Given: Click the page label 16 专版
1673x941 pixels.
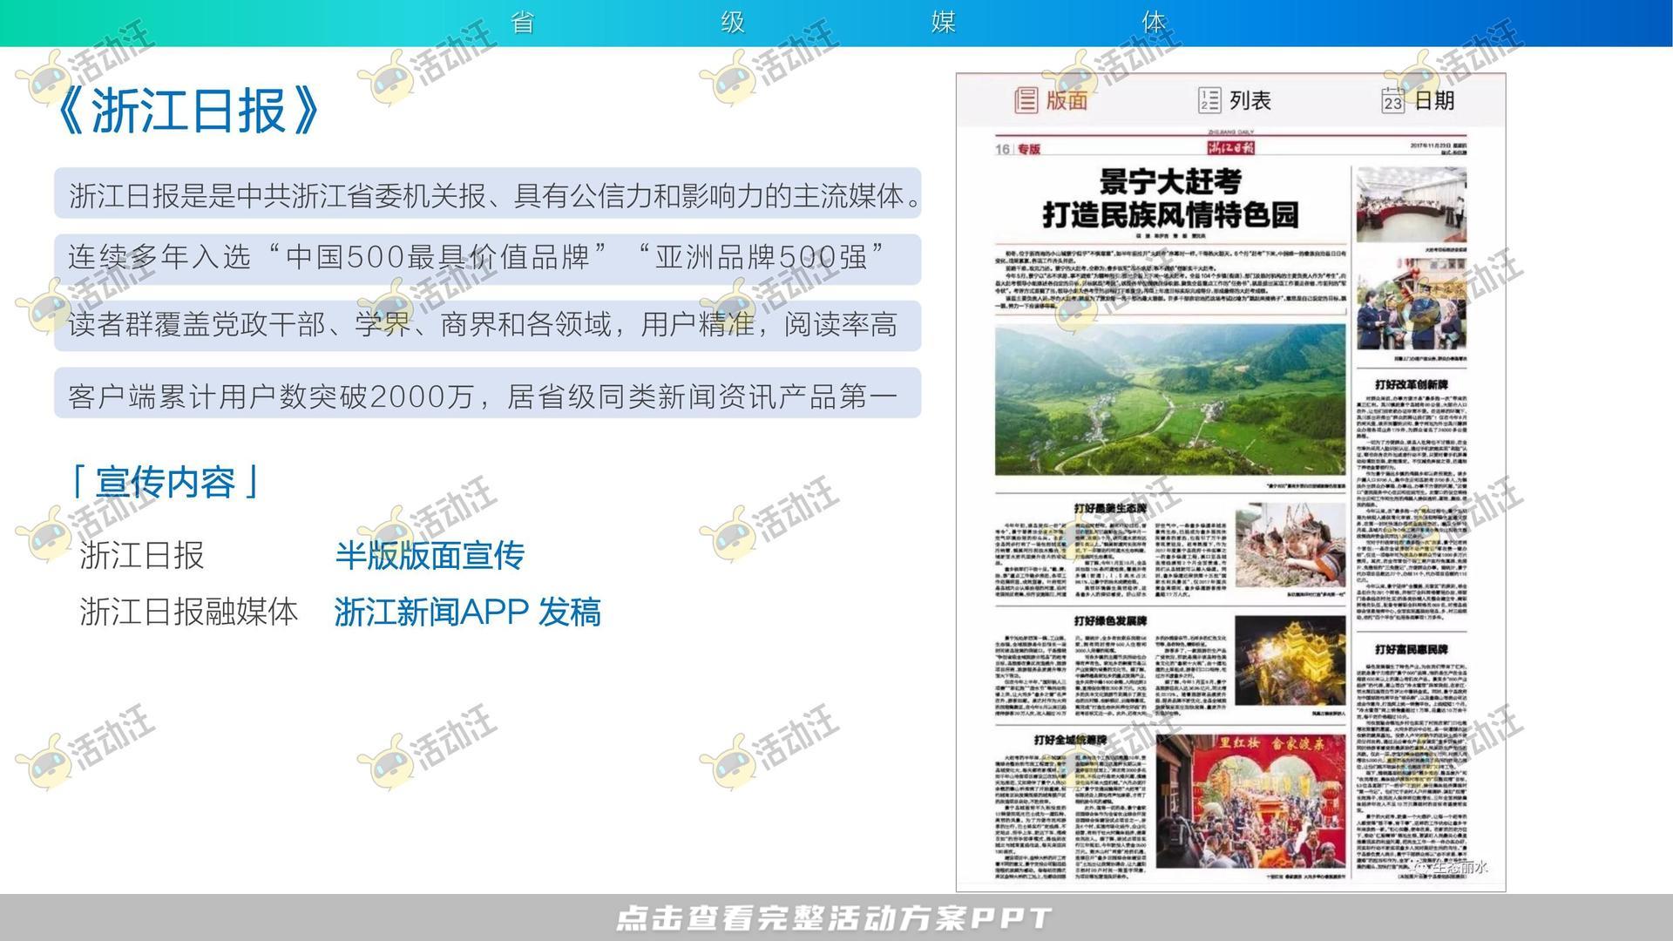Looking at the screenshot, I should pos(1018,149).
